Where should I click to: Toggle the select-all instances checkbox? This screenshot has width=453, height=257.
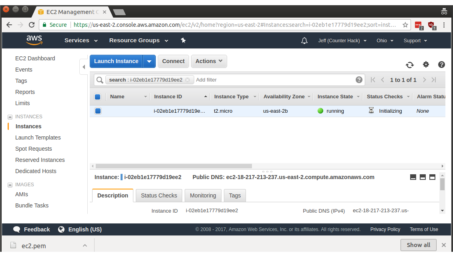98,97
